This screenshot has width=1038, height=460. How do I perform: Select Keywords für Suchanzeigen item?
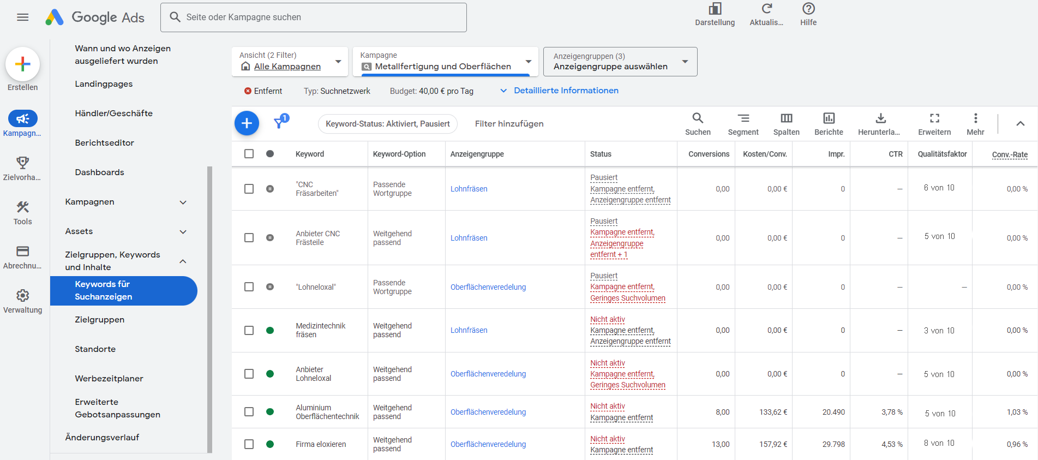click(x=124, y=290)
